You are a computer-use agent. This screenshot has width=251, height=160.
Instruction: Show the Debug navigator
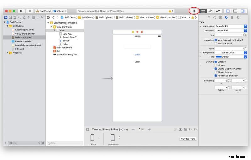coord(33,17)
